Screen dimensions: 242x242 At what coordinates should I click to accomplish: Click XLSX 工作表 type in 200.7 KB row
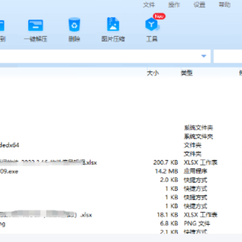coord(200,163)
